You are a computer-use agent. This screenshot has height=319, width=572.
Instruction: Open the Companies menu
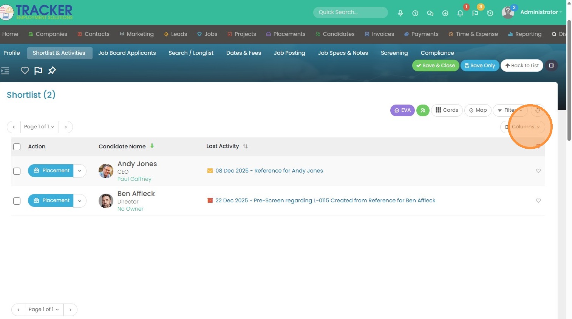[48, 34]
